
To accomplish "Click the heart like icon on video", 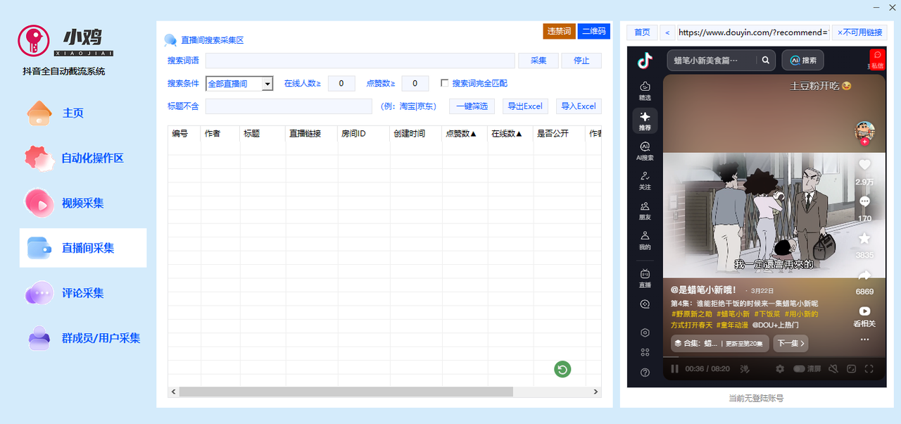I will pos(864,166).
